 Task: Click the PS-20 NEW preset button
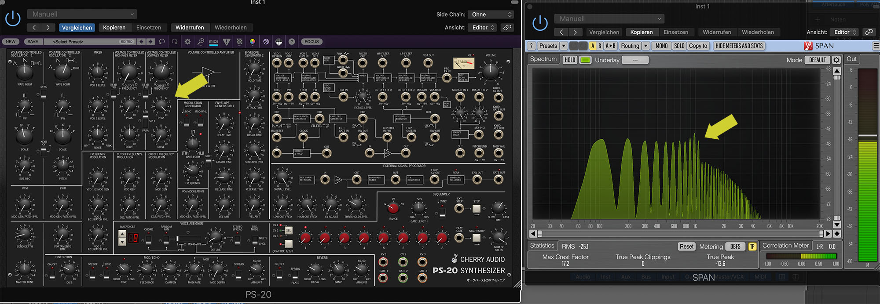pyautogui.click(x=11, y=42)
